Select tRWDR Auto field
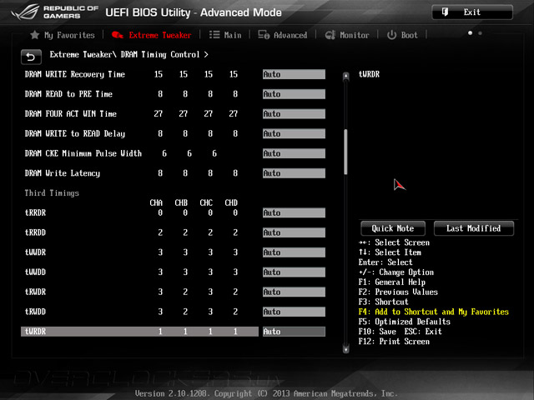Screen dimensions: 534x400 coord(294,292)
